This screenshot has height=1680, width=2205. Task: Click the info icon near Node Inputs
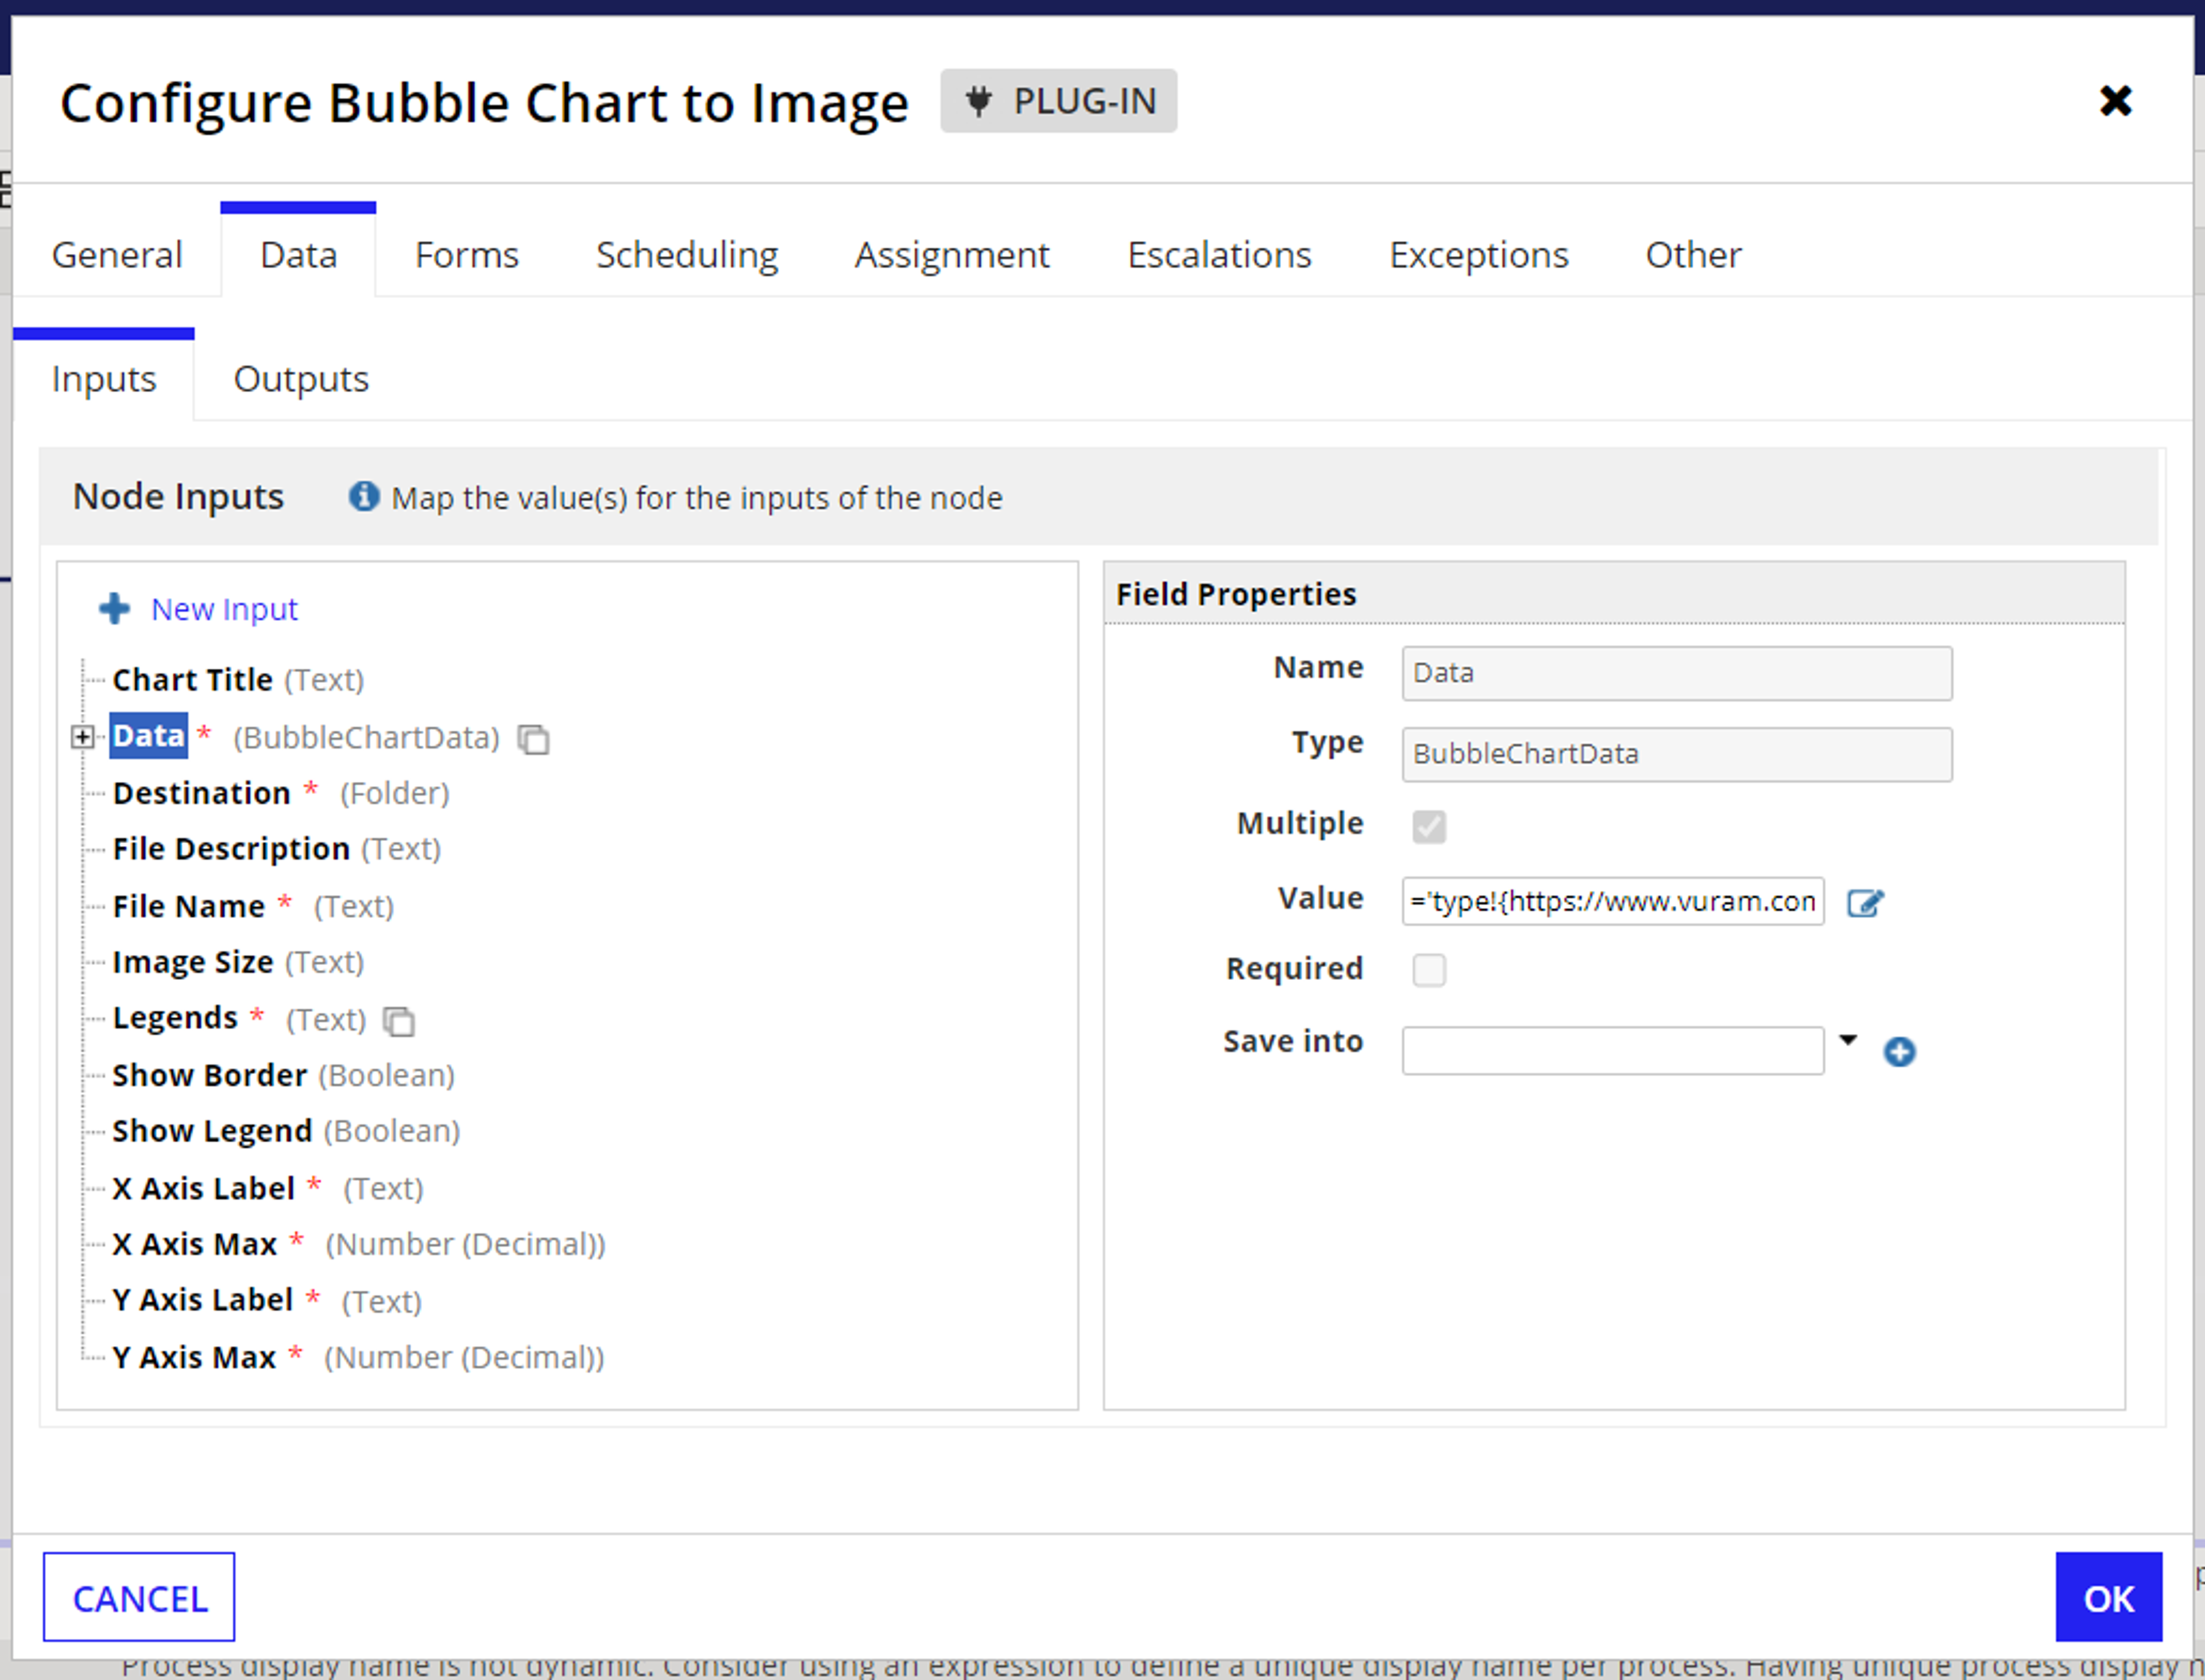(x=364, y=496)
